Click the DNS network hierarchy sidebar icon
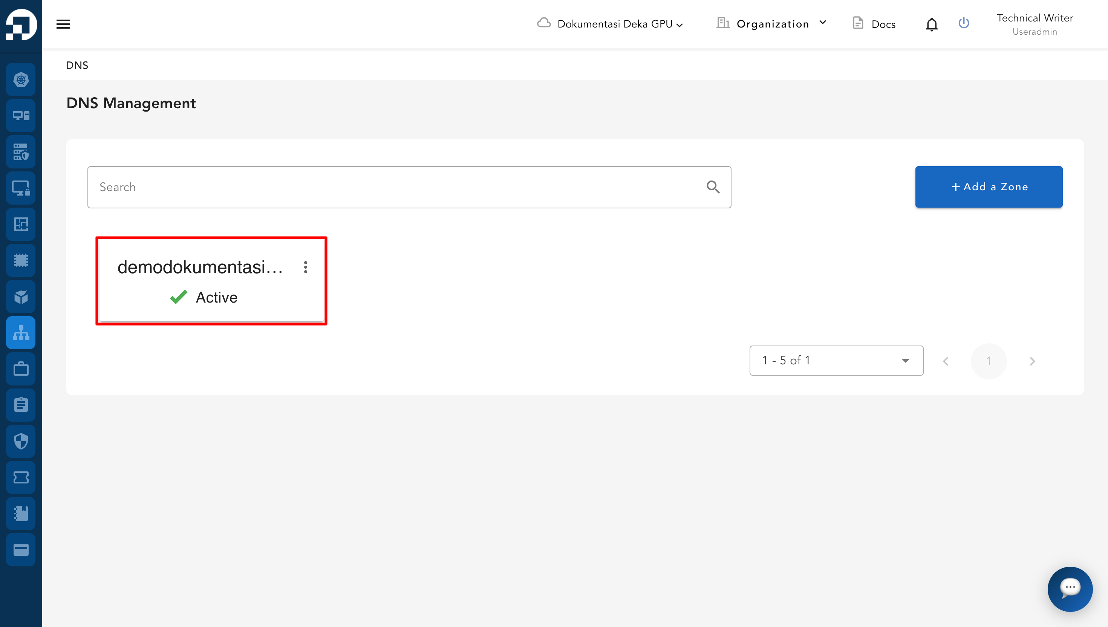The width and height of the screenshot is (1108, 627). click(21, 333)
